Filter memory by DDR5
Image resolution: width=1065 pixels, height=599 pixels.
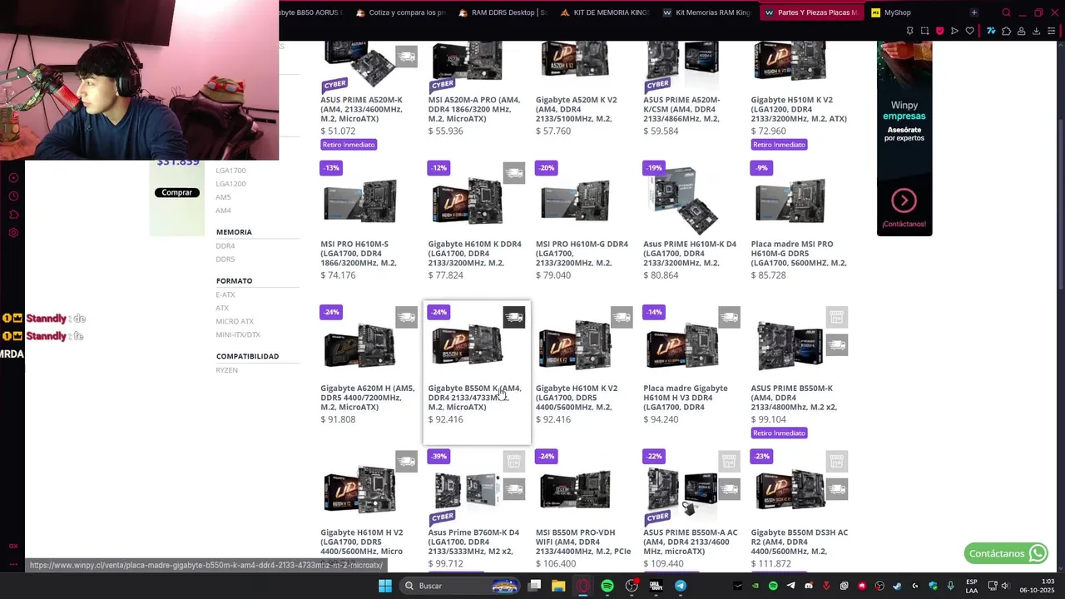click(225, 260)
